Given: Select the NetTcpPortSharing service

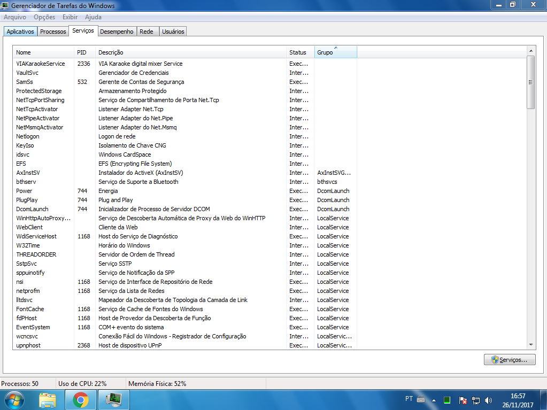Looking at the screenshot, I should [185, 100].
